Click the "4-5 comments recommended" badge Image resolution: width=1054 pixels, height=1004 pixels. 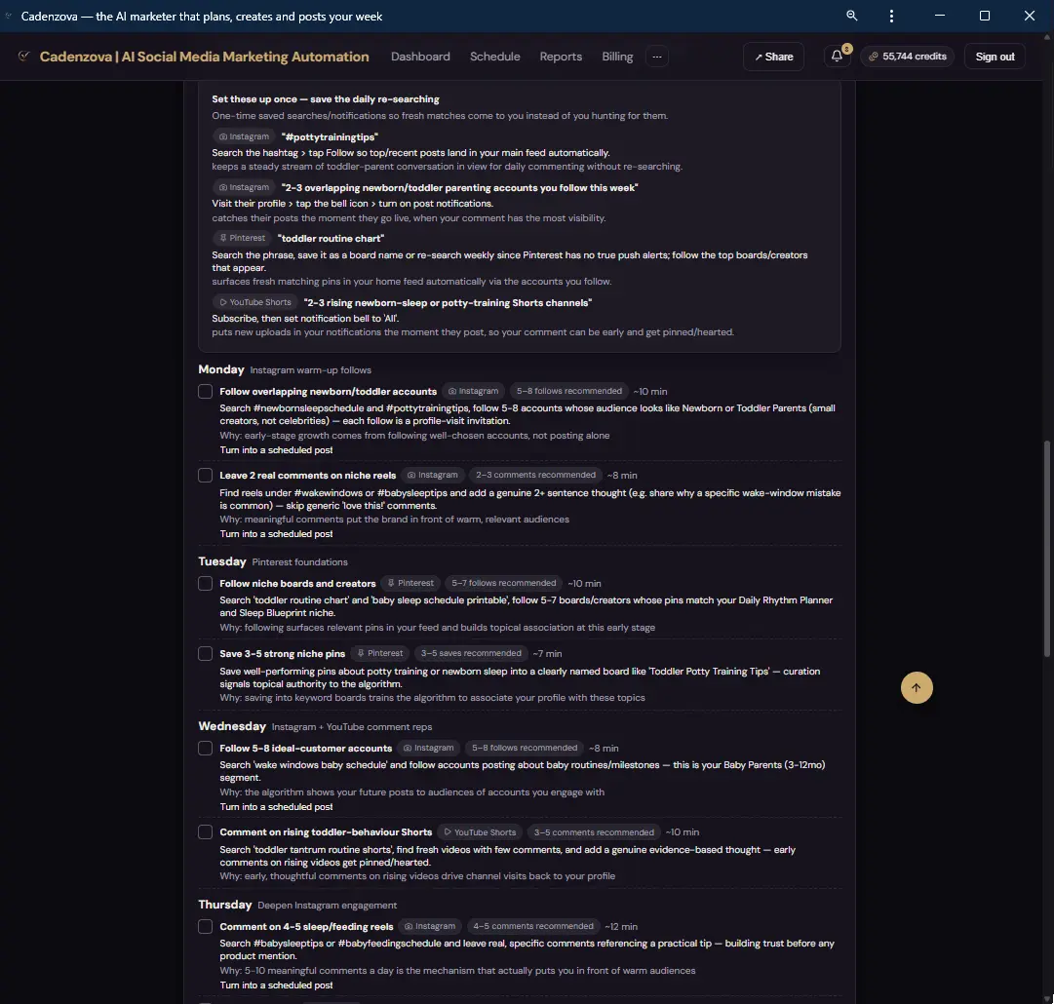533,926
